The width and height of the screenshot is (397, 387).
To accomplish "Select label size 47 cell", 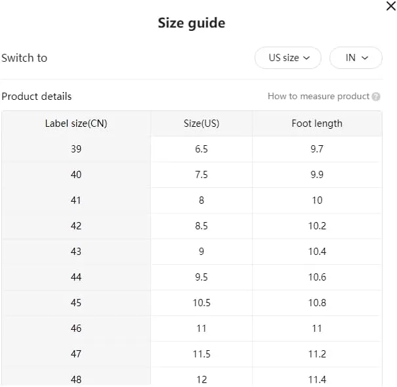I will [76, 353].
